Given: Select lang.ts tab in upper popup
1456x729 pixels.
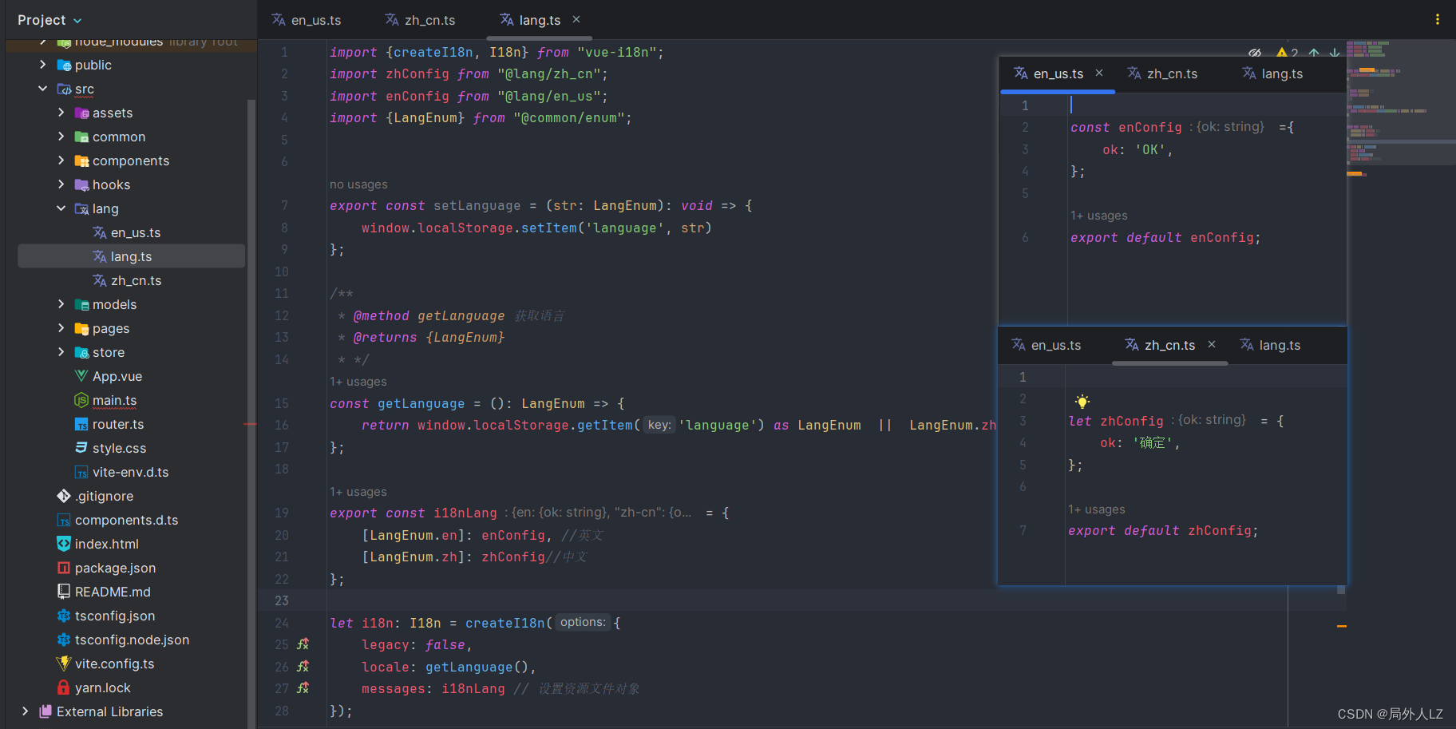Looking at the screenshot, I should (1272, 73).
